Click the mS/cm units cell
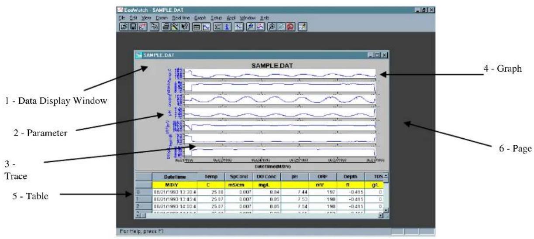The height and width of the screenshot is (239, 534). [x=238, y=184]
